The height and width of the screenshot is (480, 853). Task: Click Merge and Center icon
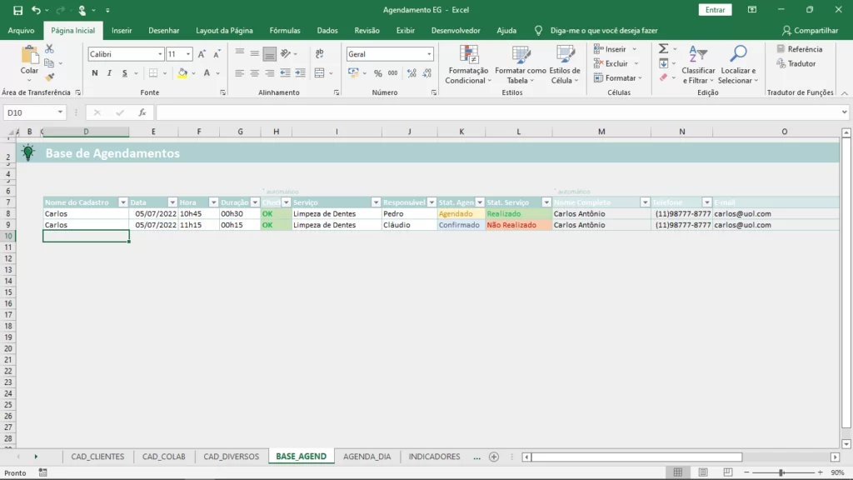tap(320, 73)
